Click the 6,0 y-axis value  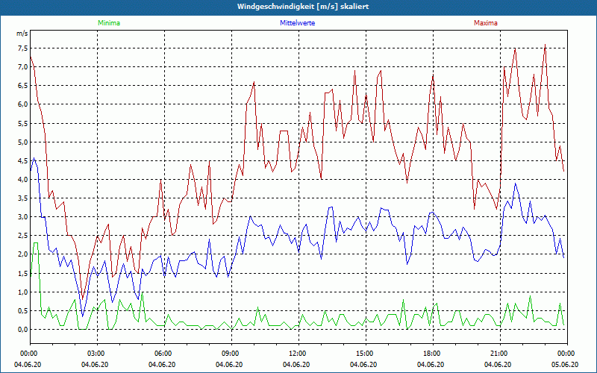22,104
